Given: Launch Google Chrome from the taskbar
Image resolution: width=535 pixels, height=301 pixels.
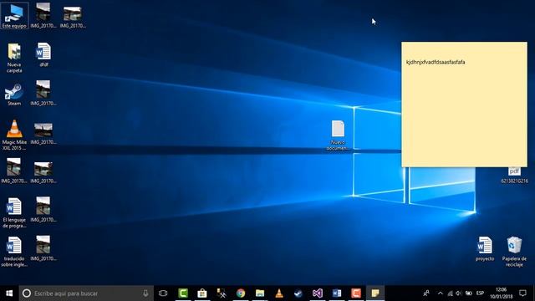Looking at the screenshot, I should coord(241,293).
